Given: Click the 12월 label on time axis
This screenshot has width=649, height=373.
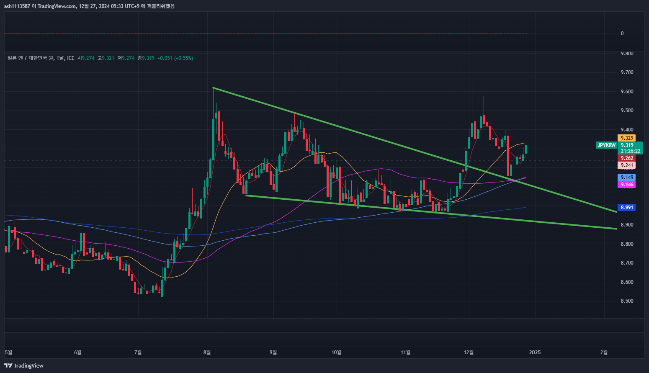Looking at the screenshot, I should click(469, 352).
